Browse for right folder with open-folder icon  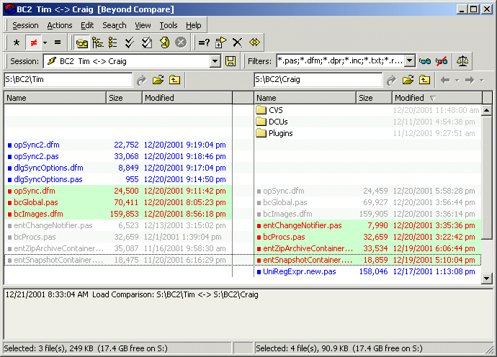coord(408,80)
